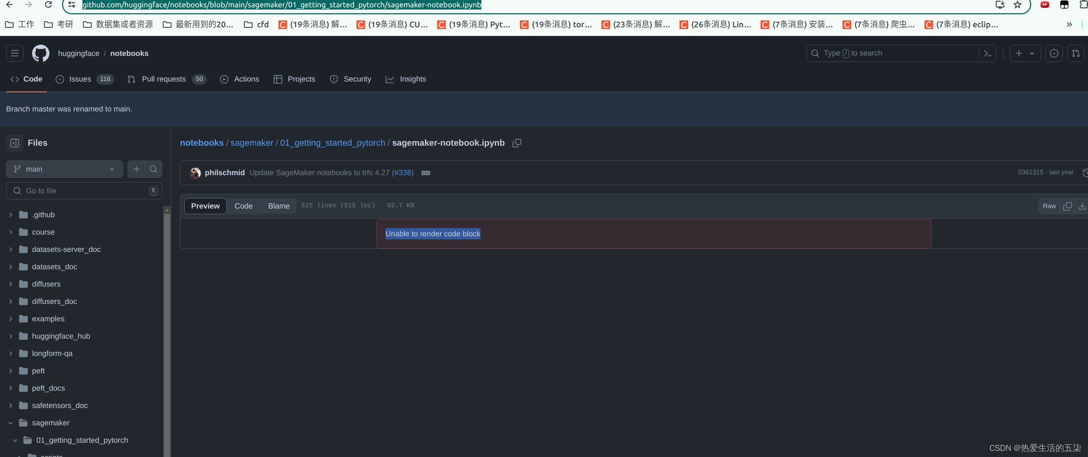Image resolution: width=1088 pixels, height=457 pixels.
Task: Click philschmid's avatar image
Action: [195, 173]
